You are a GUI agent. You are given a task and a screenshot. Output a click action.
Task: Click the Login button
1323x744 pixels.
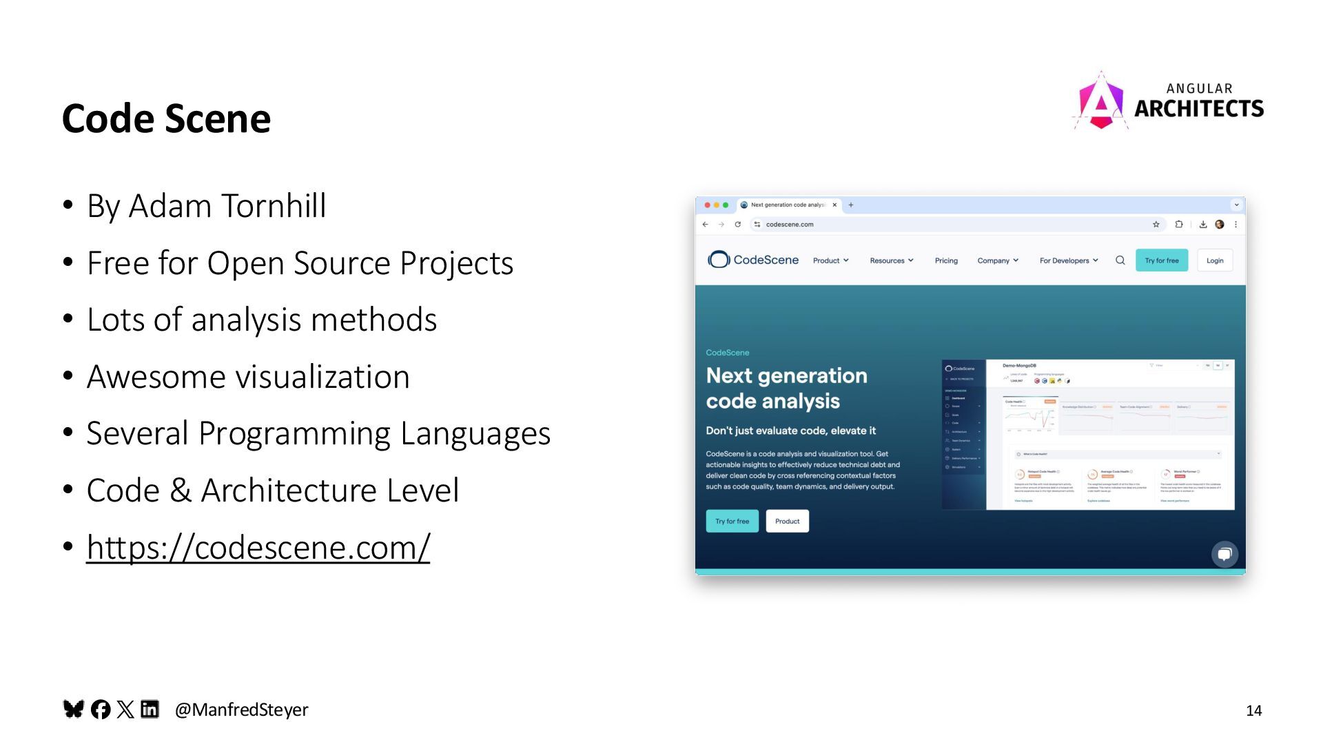click(1215, 260)
